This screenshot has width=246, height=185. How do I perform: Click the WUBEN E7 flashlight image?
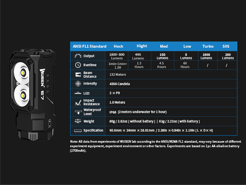tap(33, 95)
